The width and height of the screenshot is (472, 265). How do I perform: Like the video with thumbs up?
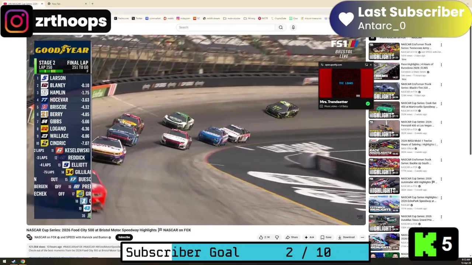[x=265, y=237]
